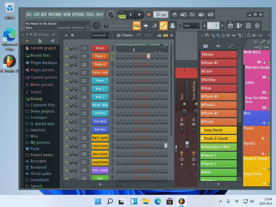
Task: Click the main volume horizontal slider
Action: click(x=117, y=26)
